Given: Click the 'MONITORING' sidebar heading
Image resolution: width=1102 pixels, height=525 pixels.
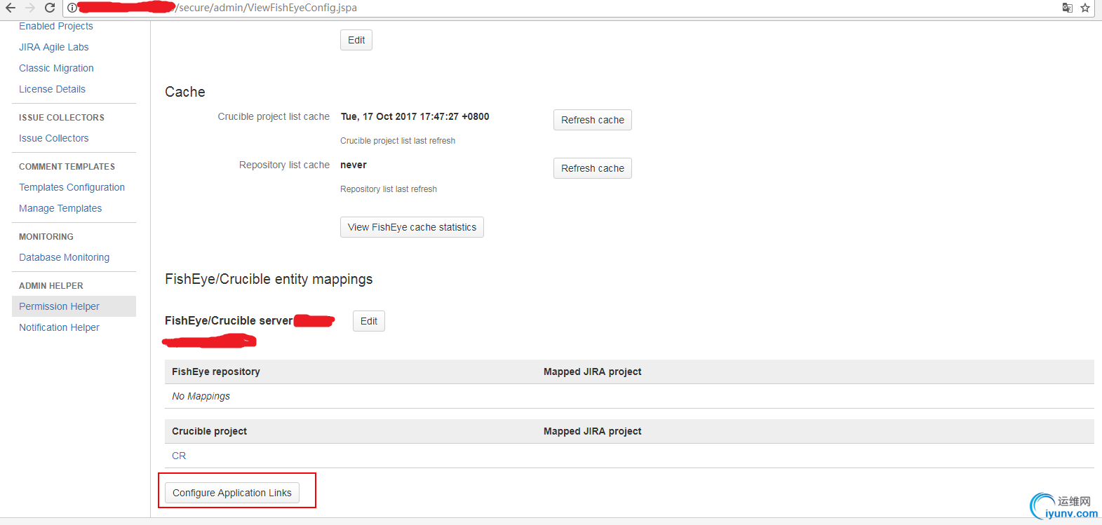Looking at the screenshot, I should [x=46, y=237].
